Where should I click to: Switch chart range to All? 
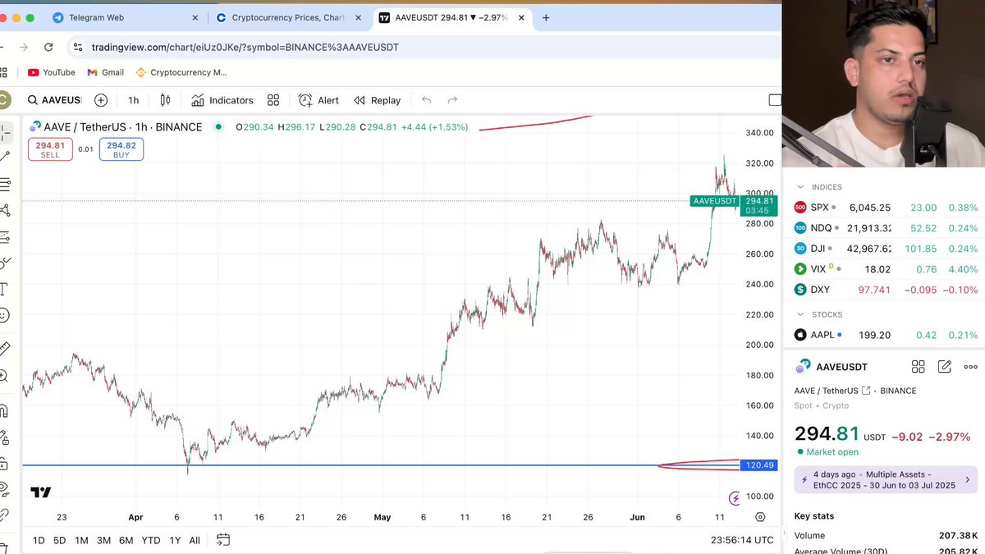(x=195, y=540)
